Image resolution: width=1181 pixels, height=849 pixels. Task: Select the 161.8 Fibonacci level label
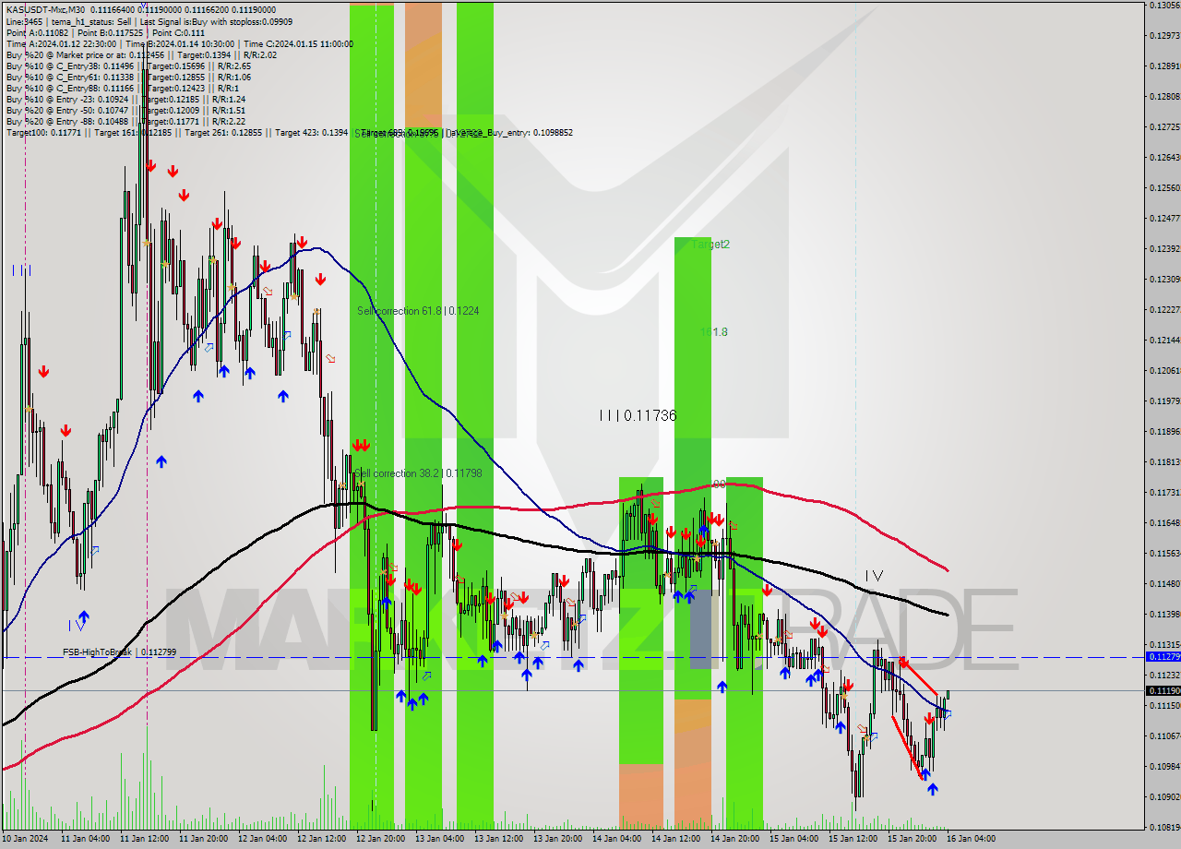click(x=714, y=332)
